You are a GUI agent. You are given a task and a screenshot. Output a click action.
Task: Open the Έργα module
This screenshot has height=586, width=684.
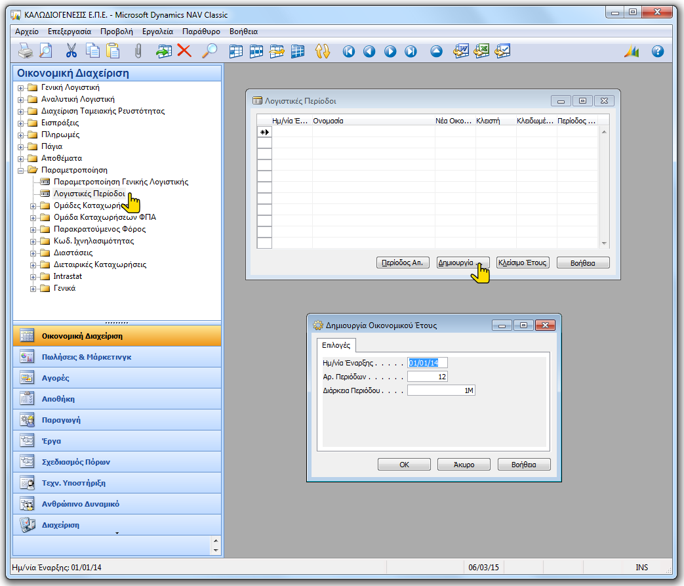117,440
